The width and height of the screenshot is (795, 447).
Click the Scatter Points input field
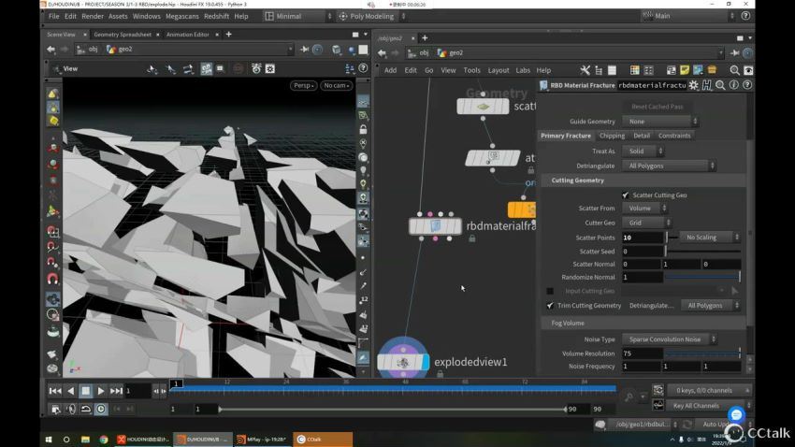(x=643, y=238)
